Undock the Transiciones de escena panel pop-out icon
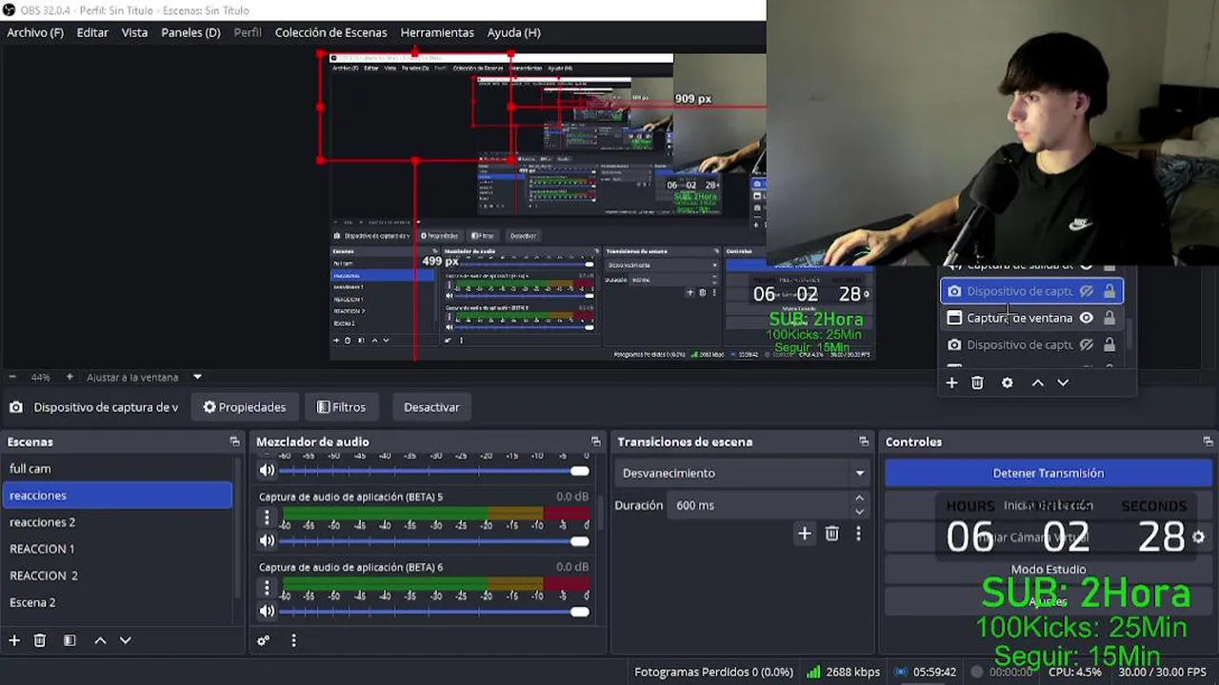1219x685 pixels. pyautogui.click(x=864, y=441)
